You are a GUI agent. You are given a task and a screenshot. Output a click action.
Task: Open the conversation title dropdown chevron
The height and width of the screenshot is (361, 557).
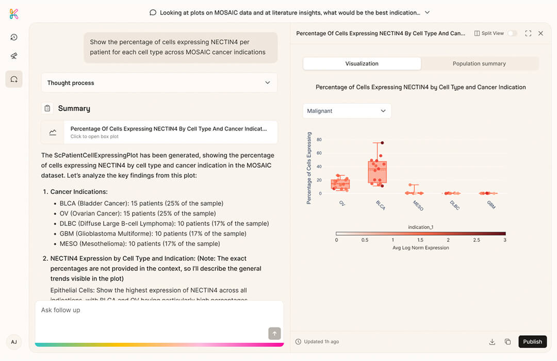coord(427,12)
